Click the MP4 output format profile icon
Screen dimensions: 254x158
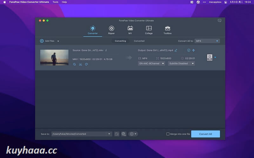click(x=210, y=58)
